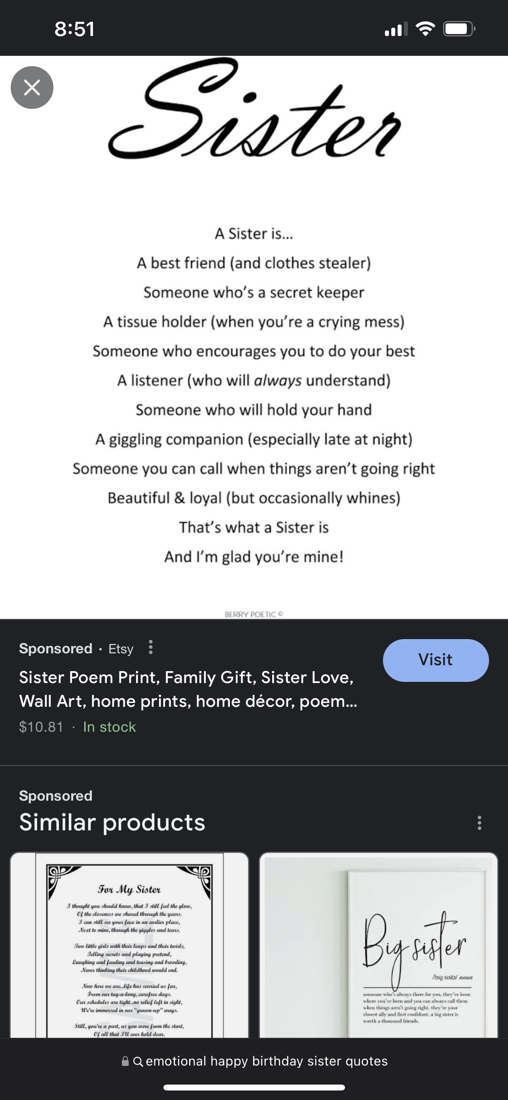This screenshot has width=508, height=1100.
Task: Tap the 8:51 clock in status bar
Action: (75, 29)
